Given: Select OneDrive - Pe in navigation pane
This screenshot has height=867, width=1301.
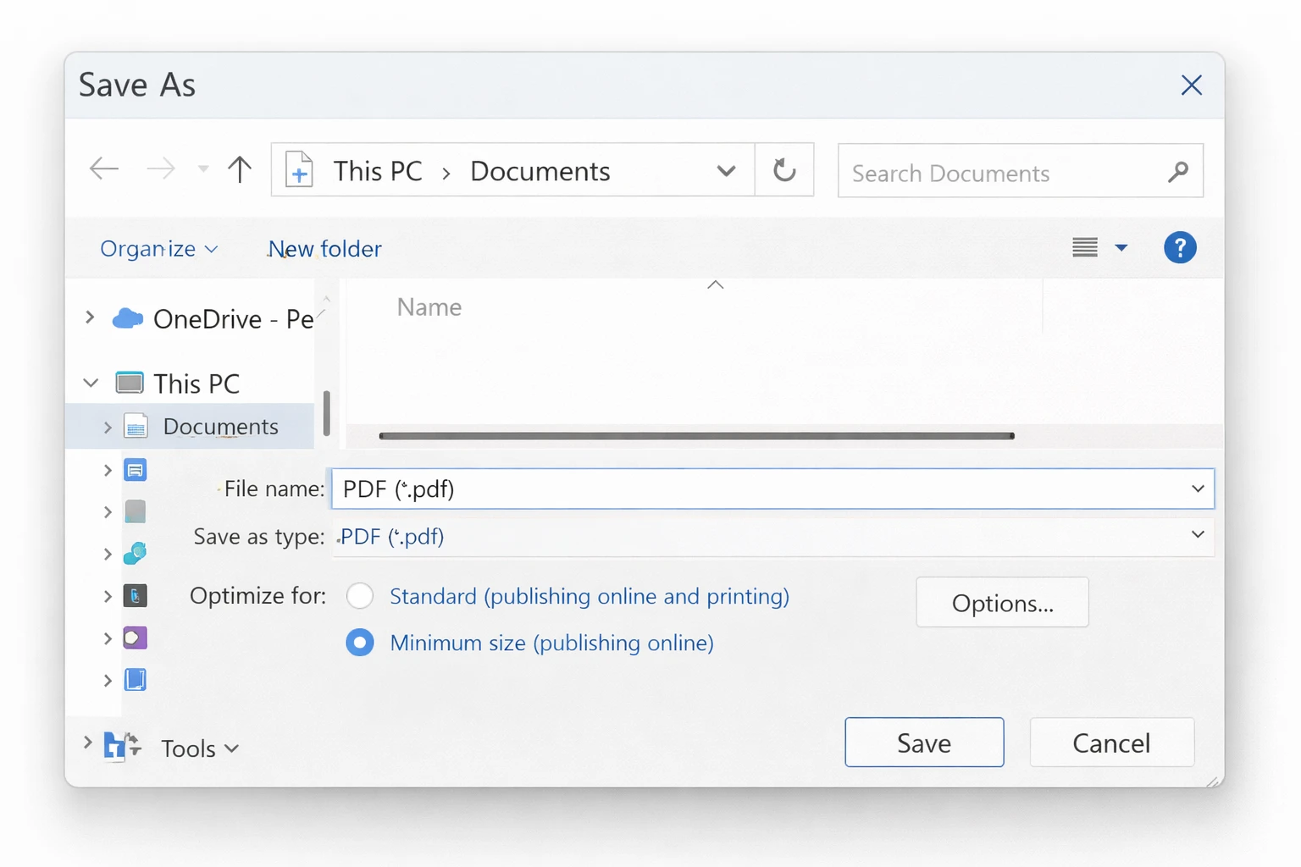Looking at the screenshot, I should 233,319.
